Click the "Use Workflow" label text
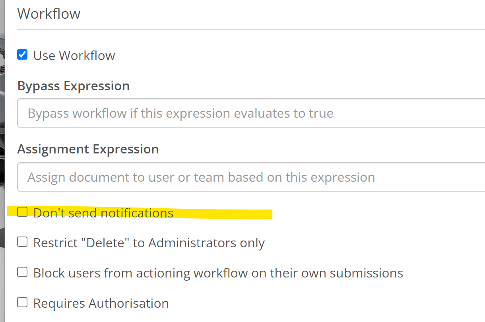The width and height of the screenshot is (485, 322). [74, 55]
